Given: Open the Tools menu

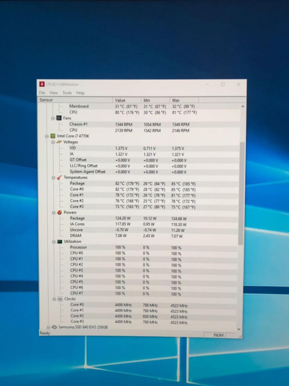Looking at the screenshot, I should pyautogui.click(x=67, y=93).
